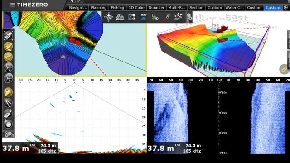Click the center on ship tool
The height and width of the screenshot is (163, 290).
tap(8, 36)
